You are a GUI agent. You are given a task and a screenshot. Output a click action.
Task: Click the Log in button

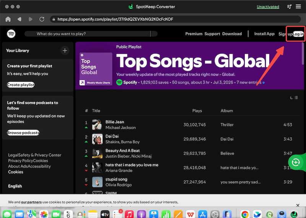(298, 34)
